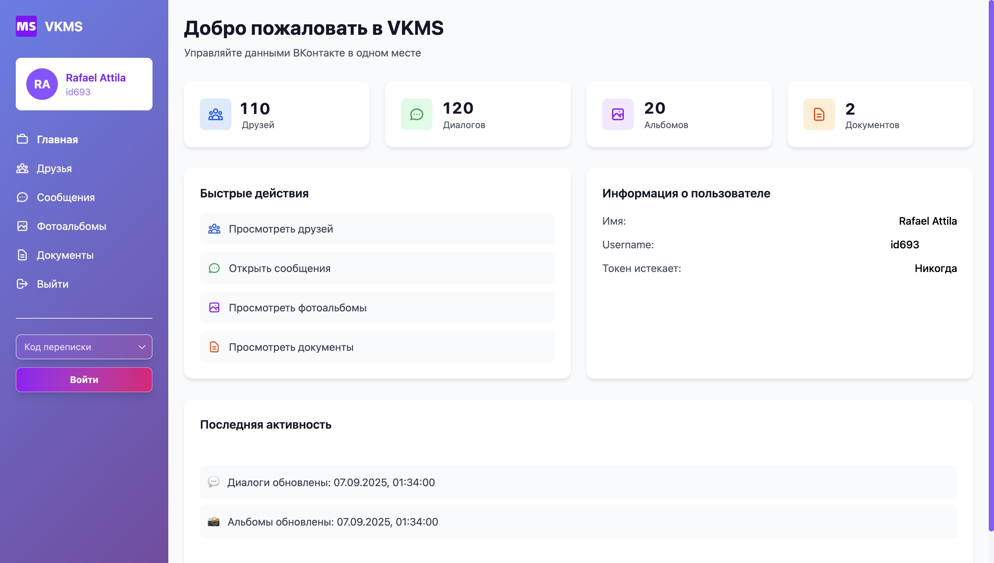This screenshot has height=563, width=994.
Task: Click the chevron arrow in Код переписки
Action: pos(142,347)
